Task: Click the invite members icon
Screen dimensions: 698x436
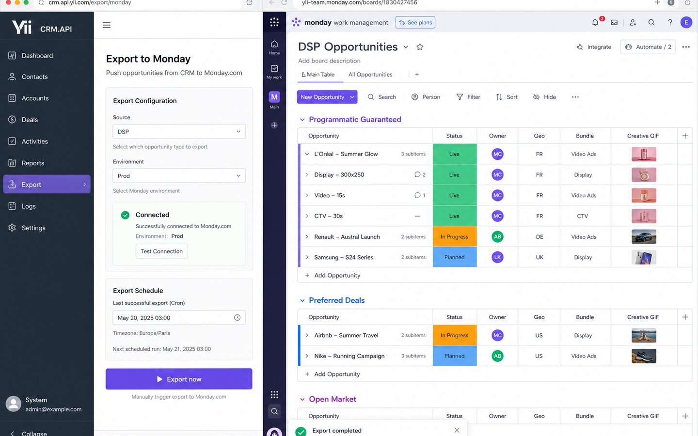Action: (633, 22)
